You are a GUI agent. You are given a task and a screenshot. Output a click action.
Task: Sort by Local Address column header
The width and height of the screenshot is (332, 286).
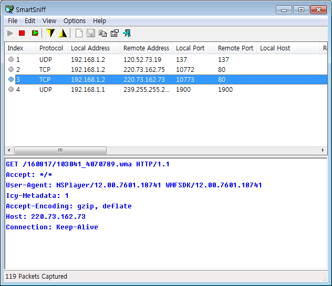tap(94, 48)
